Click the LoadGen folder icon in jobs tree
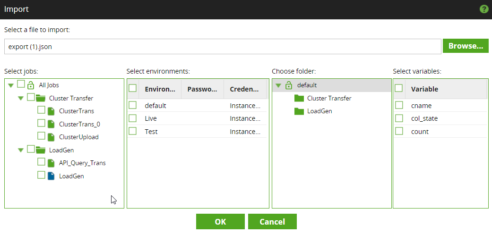This screenshot has height=234, width=492. click(41, 150)
